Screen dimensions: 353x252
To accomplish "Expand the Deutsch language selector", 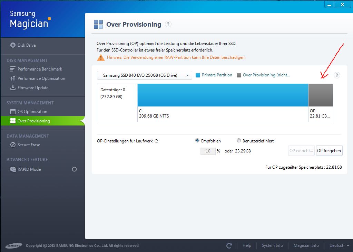I will tap(339, 245).
